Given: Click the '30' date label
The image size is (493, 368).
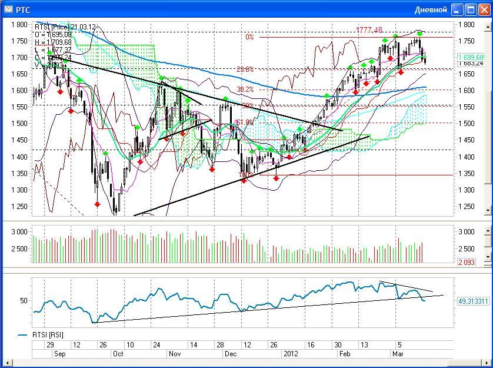Looking at the screenshot, I should (x=338, y=345).
